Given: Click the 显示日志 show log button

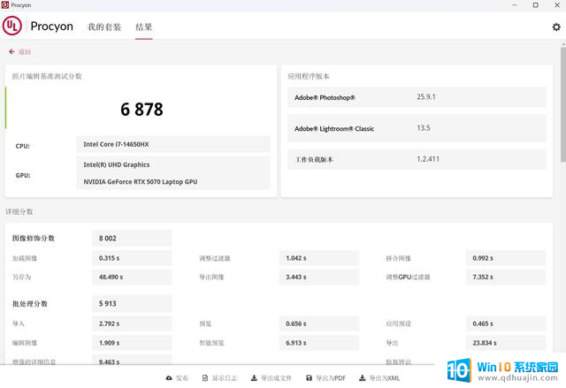Looking at the screenshot, I should coord(219,378).
